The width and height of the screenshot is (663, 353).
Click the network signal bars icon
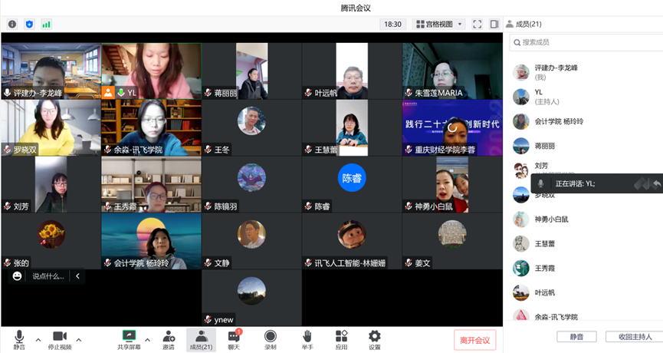point(47,25)
